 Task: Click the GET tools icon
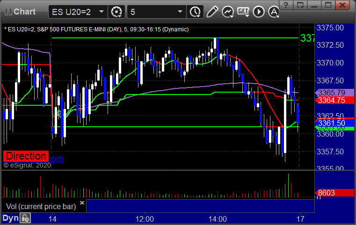point(243,12)
